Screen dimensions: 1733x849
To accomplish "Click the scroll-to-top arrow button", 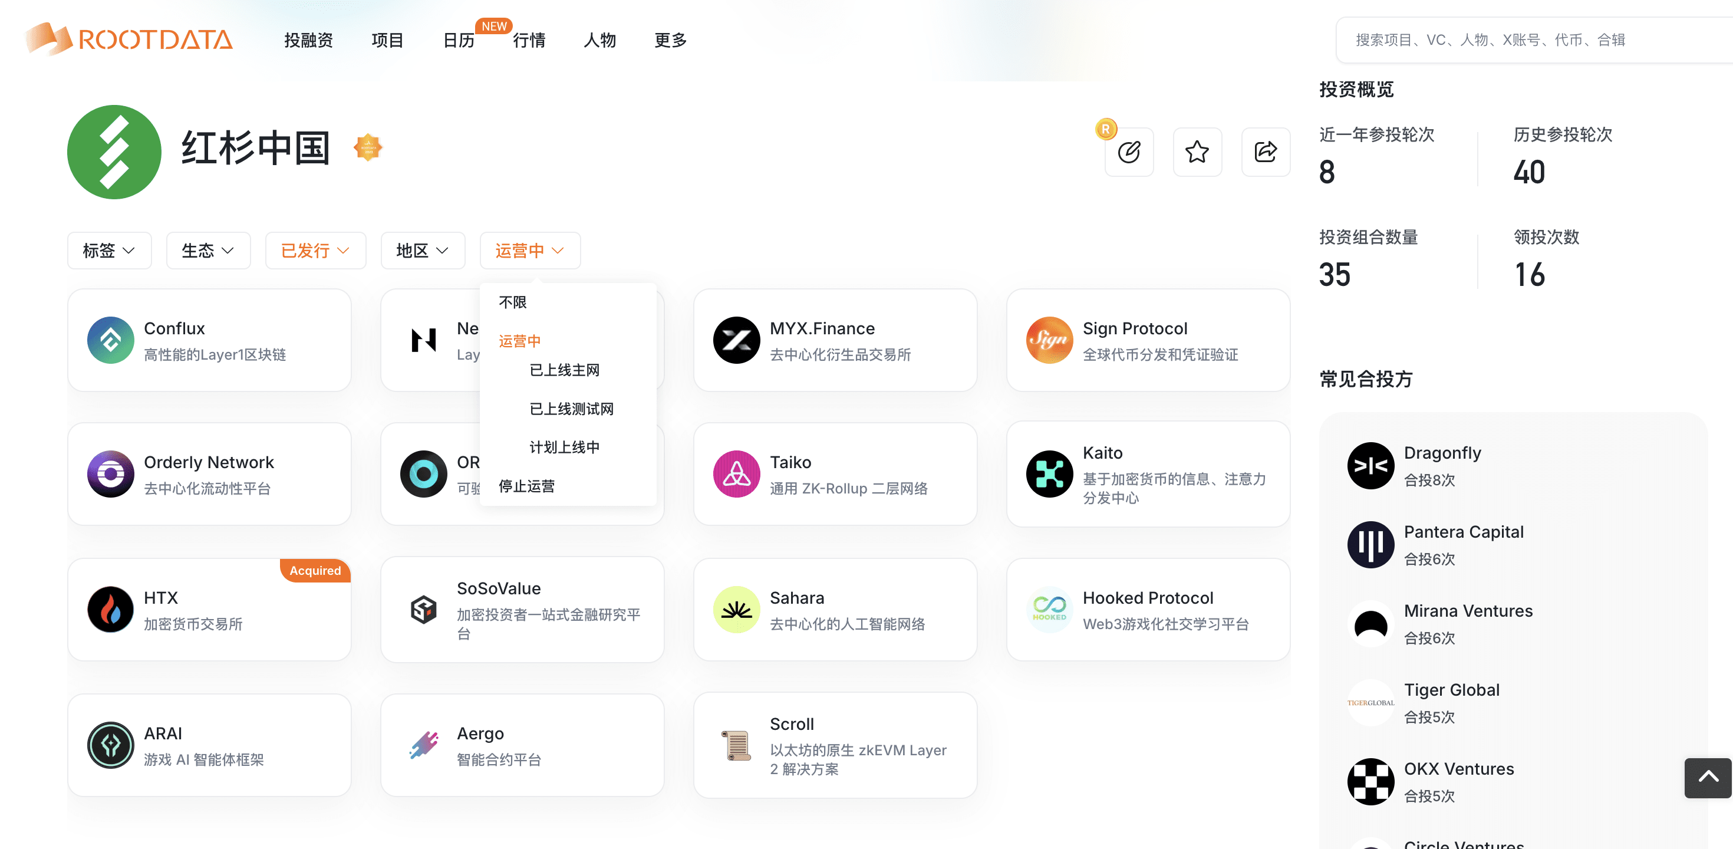I will coord(1708,778).
